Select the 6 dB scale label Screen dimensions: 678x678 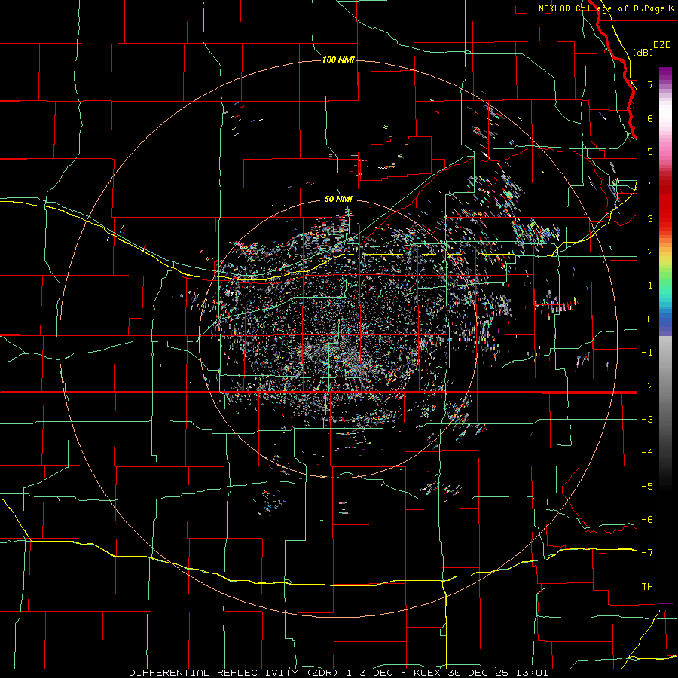pos(650,118)
